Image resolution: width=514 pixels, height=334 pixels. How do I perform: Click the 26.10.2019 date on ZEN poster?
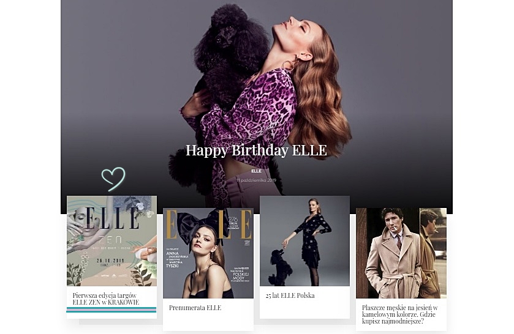click(x=110, y=261)
